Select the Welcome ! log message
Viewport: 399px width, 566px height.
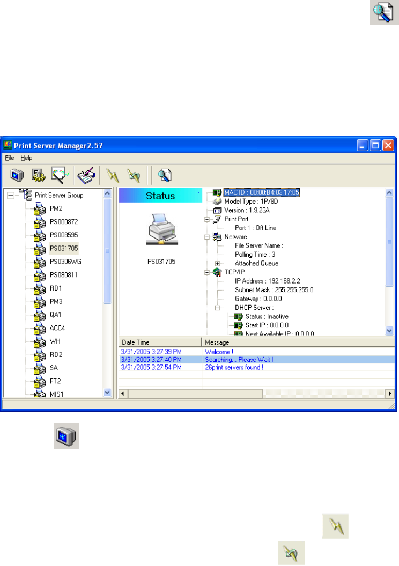tap(219, 352)
